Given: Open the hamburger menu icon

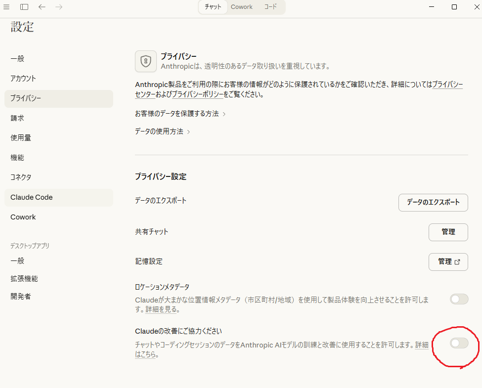Looking at the screenshot, I should 6,7.
